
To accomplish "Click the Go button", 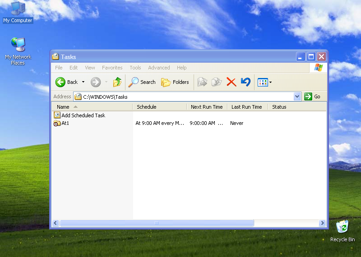I will tap(312, 96).
